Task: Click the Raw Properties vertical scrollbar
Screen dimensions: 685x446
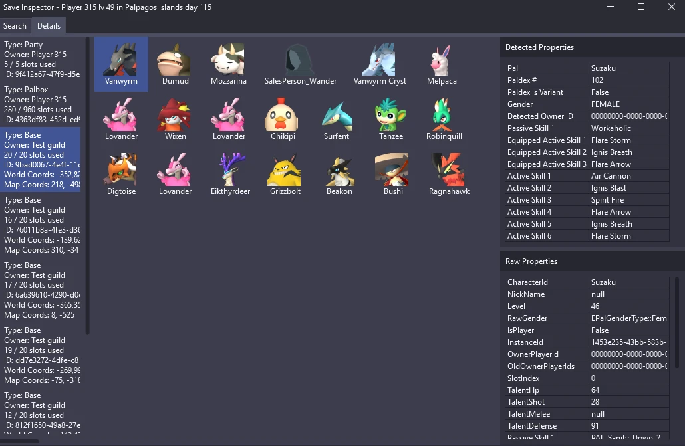Action: pyautogui.click(x=678, y=322)
